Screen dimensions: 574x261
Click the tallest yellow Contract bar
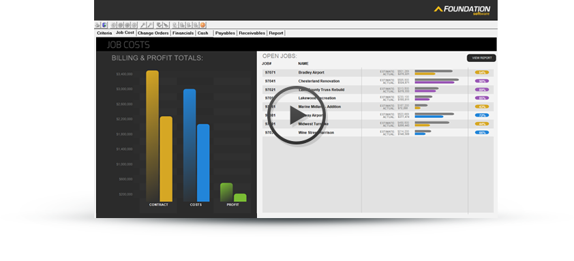tap(152, 136)
